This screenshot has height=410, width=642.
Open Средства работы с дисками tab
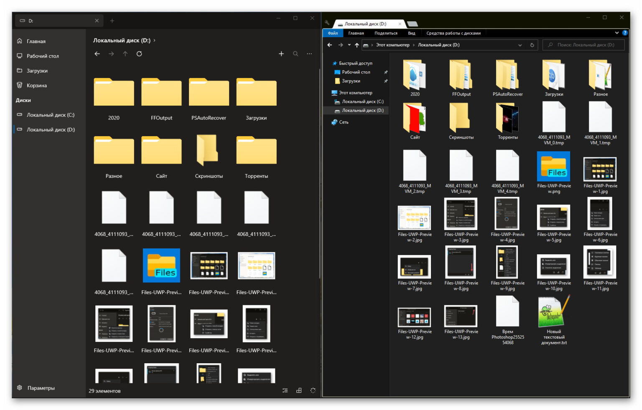(453, 33)
